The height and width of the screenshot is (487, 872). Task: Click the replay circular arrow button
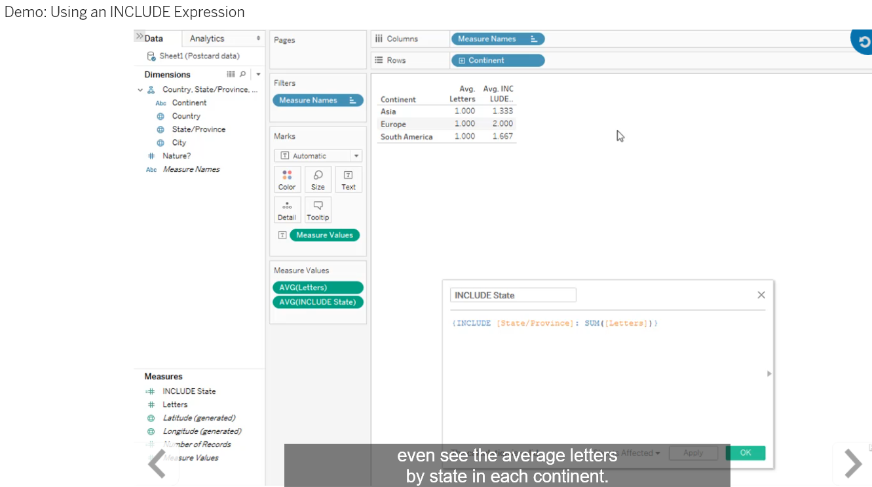click(x=863, y=41)
